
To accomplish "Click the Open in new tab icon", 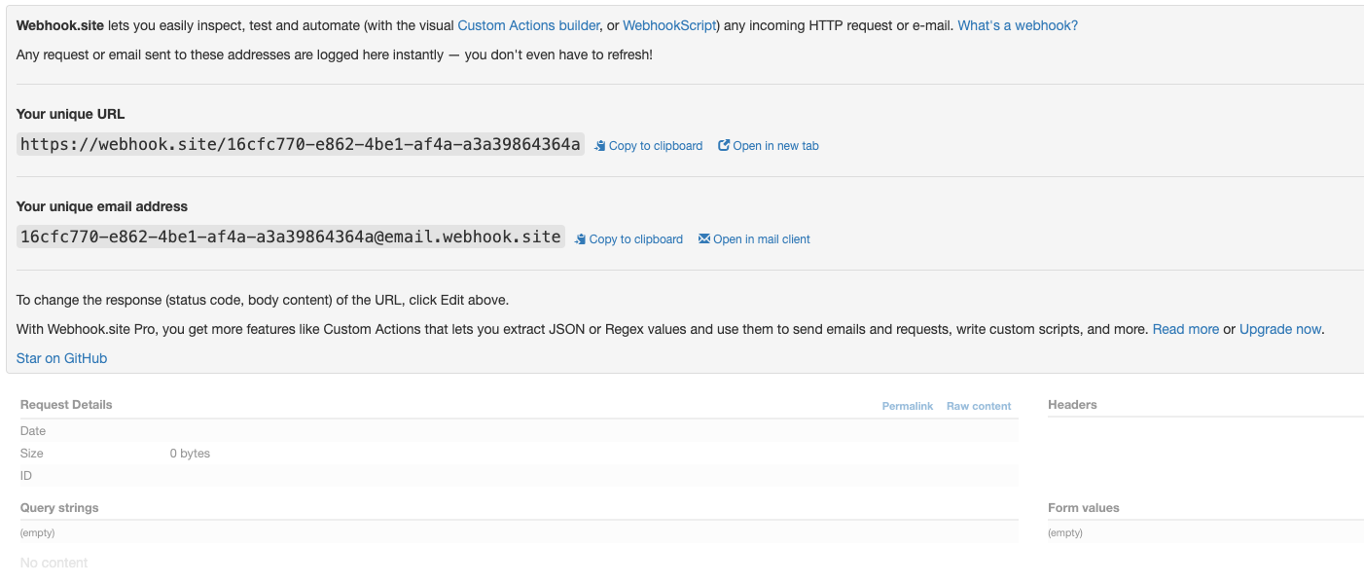I will (724, 146).
